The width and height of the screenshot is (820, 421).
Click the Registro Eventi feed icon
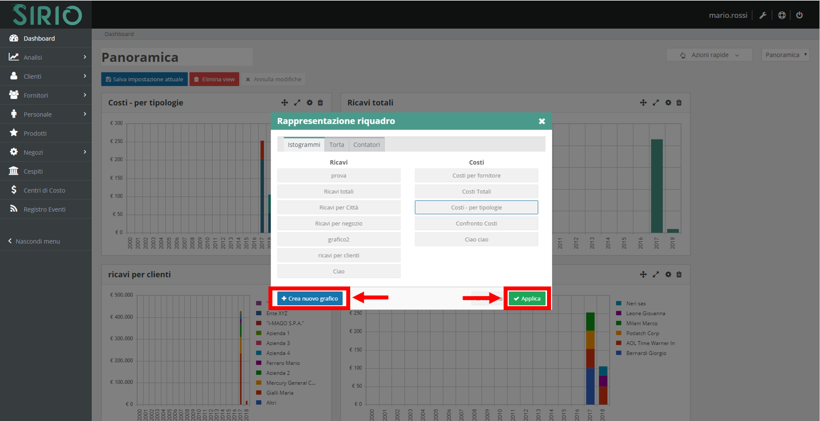(x=12, y=209)
